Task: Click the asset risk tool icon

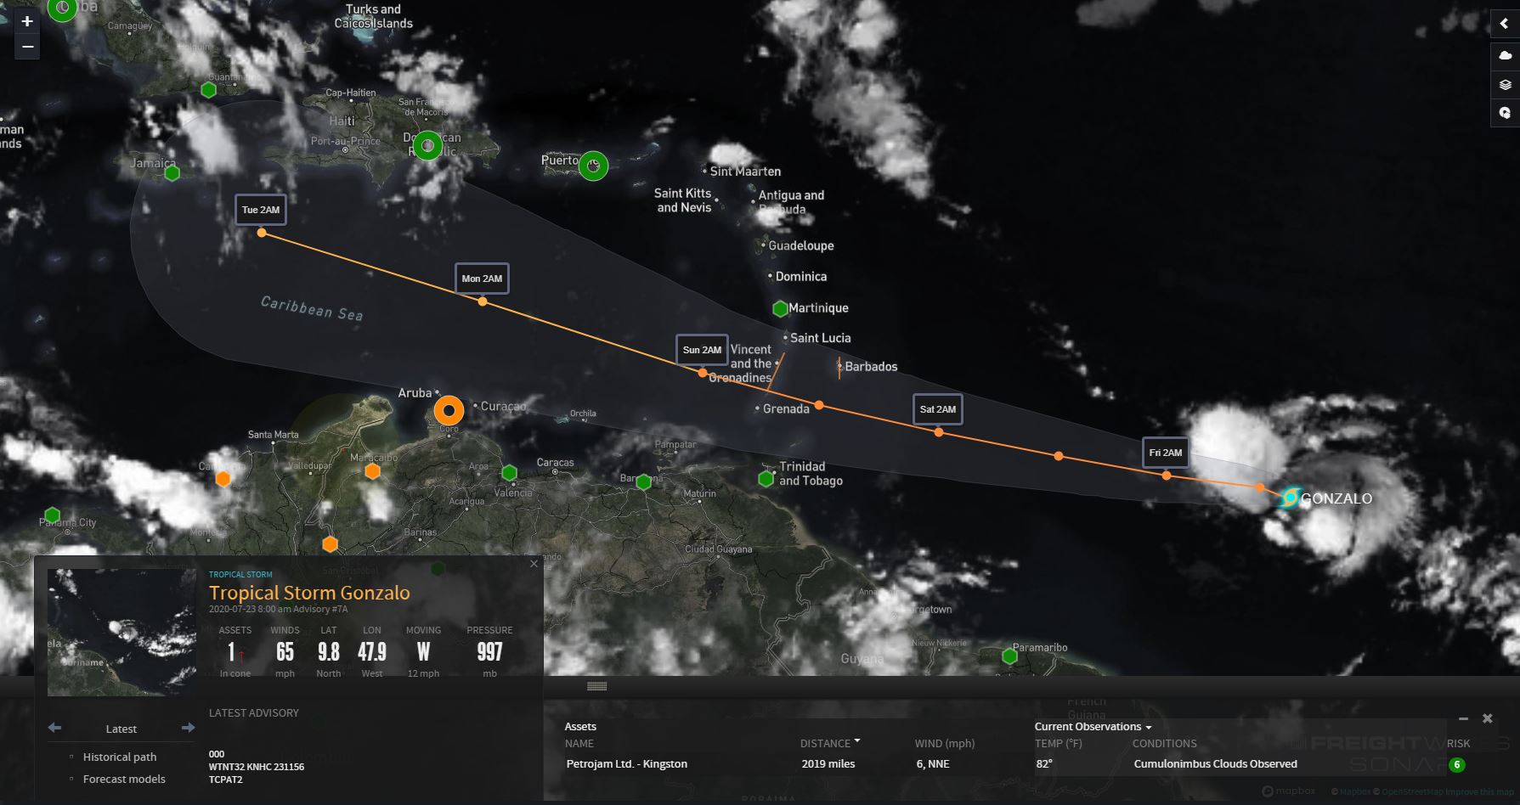Action: (1505, 113)
